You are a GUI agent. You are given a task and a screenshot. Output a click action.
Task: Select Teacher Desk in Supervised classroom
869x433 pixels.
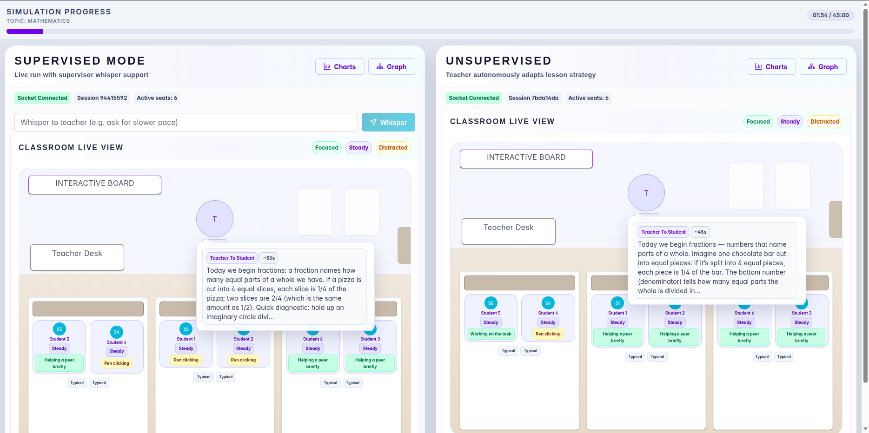(x=77, y=257)
